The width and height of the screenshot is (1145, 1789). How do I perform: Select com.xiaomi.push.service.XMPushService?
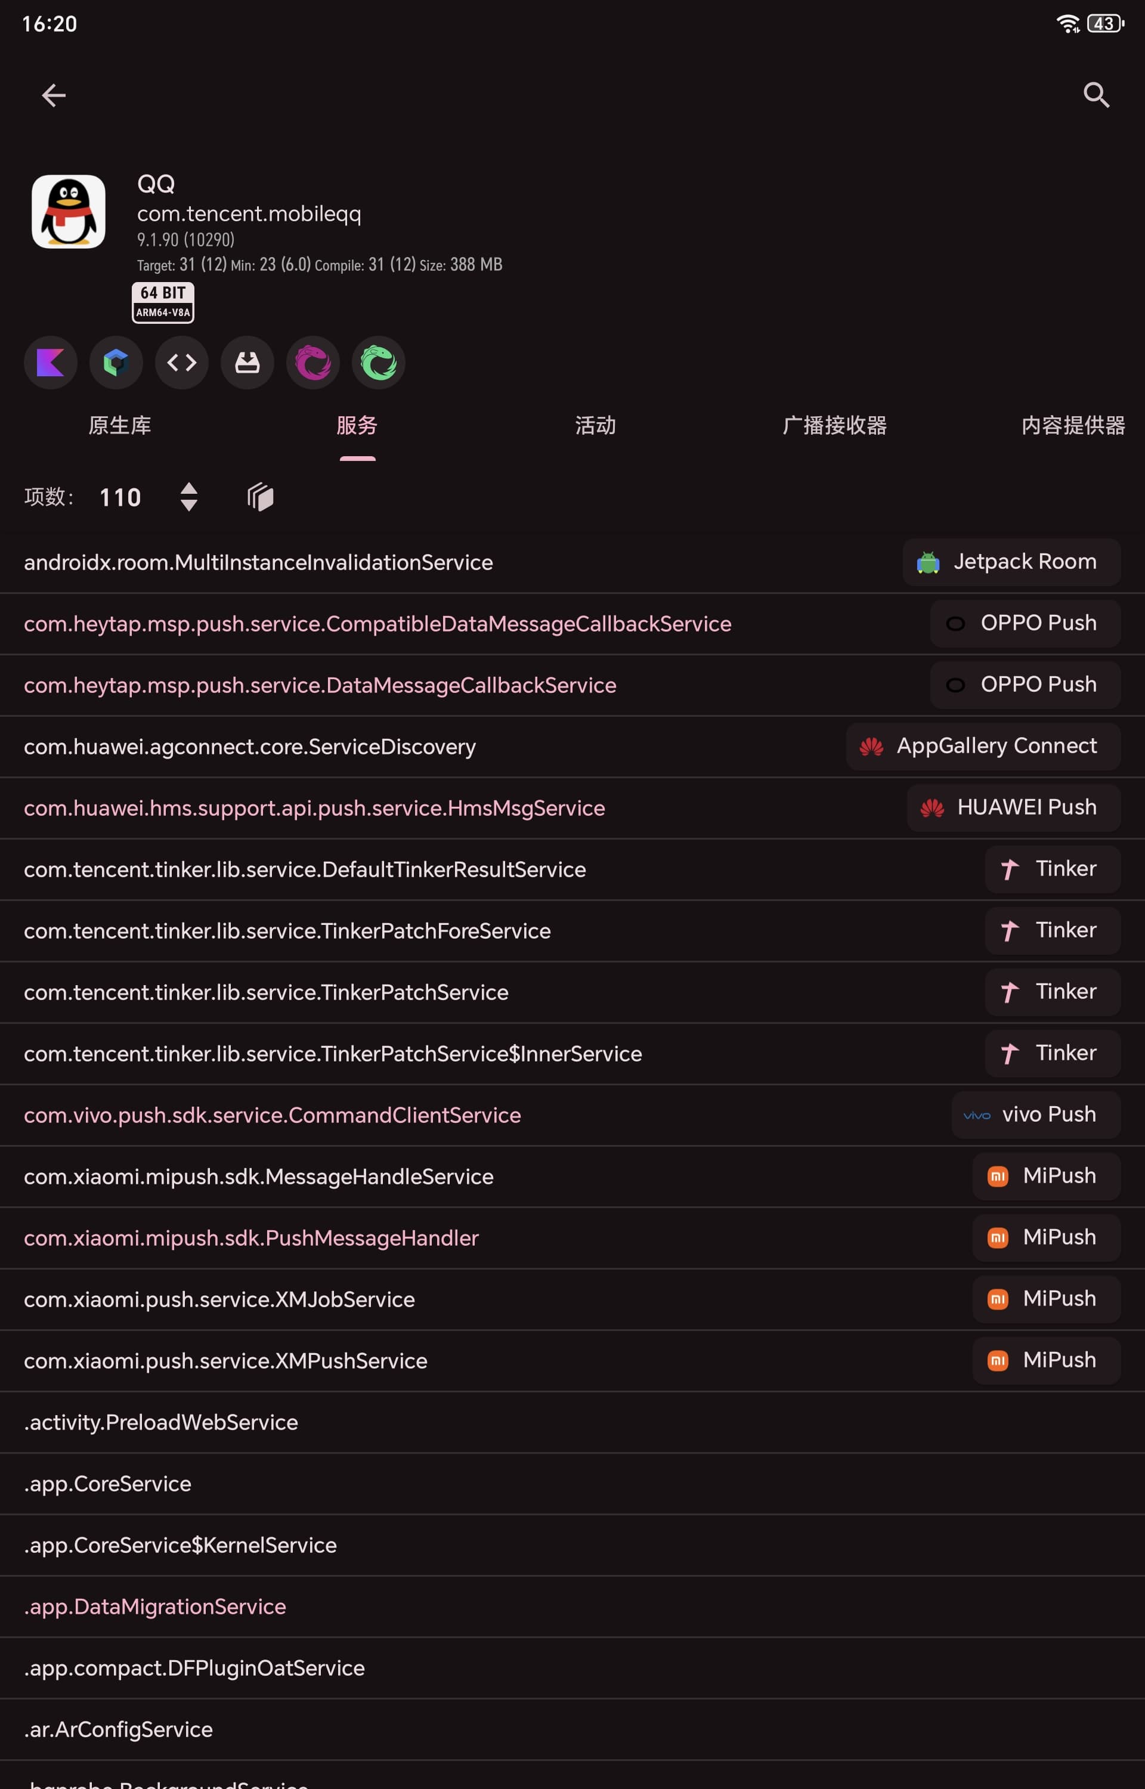click(572, 1361)
